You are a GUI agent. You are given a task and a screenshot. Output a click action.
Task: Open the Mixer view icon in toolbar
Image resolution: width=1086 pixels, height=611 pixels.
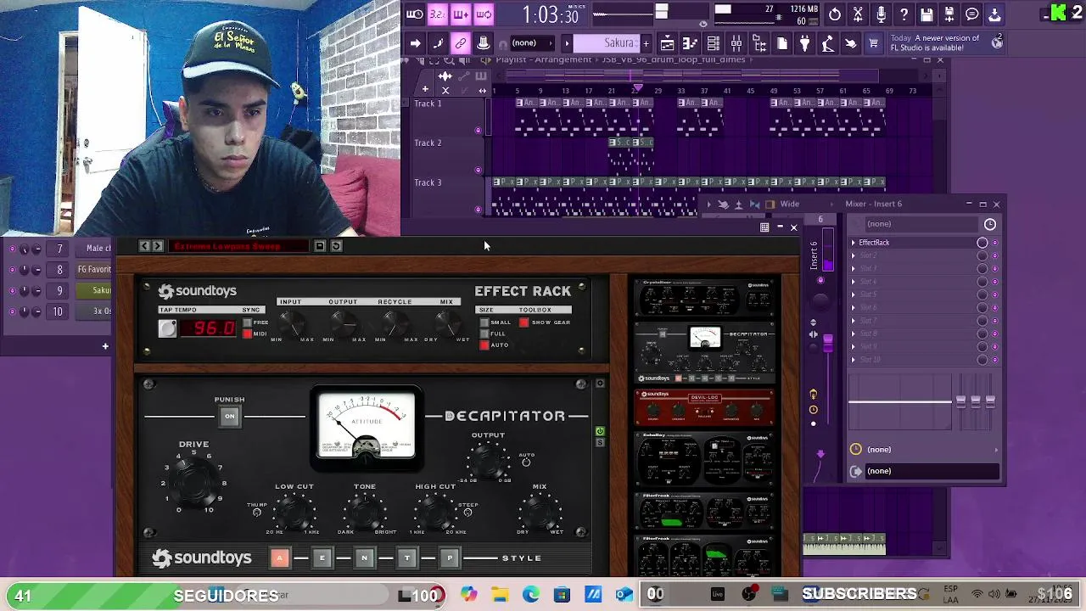point(736,43)
